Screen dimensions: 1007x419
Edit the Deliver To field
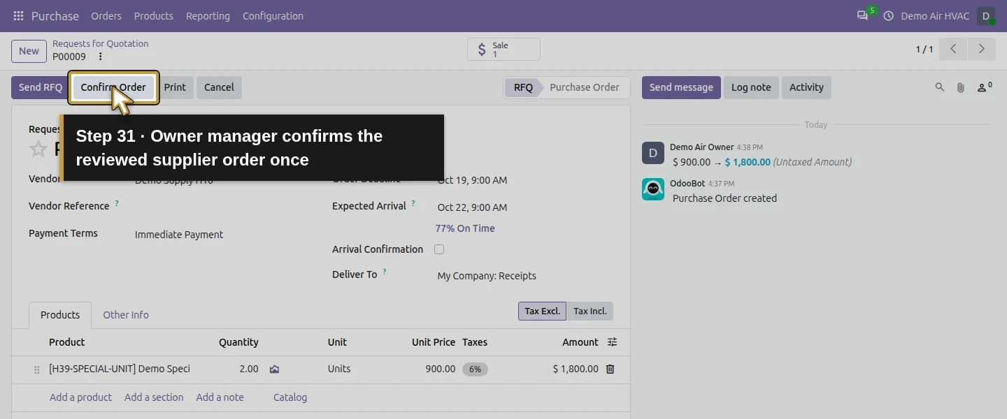tap(524, 276)
